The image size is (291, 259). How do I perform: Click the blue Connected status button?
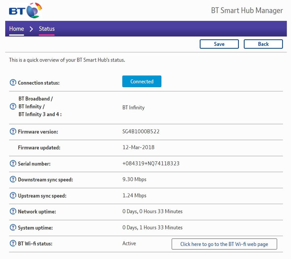coord(142,81)
